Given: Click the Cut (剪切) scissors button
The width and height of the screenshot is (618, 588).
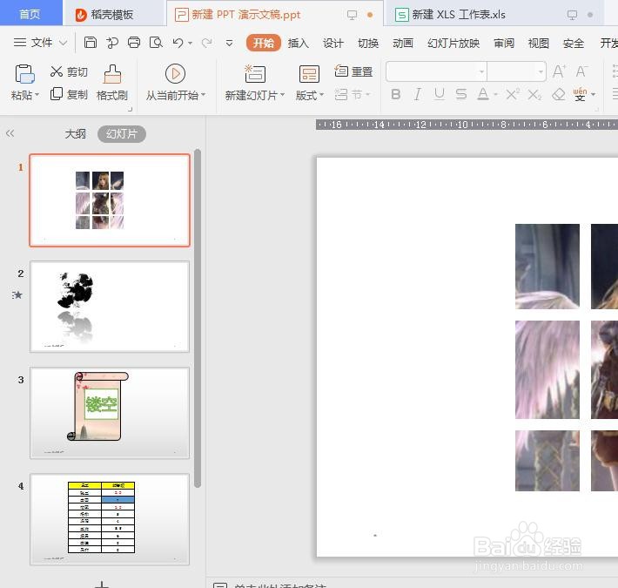Looking at the screenshot, I should click(x=69, y=71).
